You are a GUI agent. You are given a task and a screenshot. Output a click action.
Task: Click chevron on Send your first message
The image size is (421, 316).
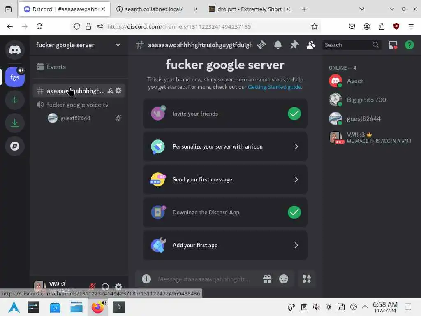(x=296, y=179)
